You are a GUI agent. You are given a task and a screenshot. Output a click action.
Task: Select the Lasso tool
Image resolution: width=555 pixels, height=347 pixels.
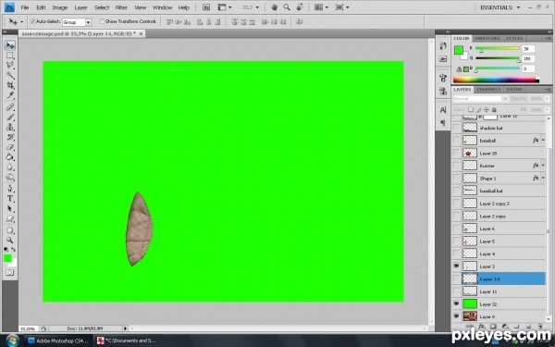[10, 66]
